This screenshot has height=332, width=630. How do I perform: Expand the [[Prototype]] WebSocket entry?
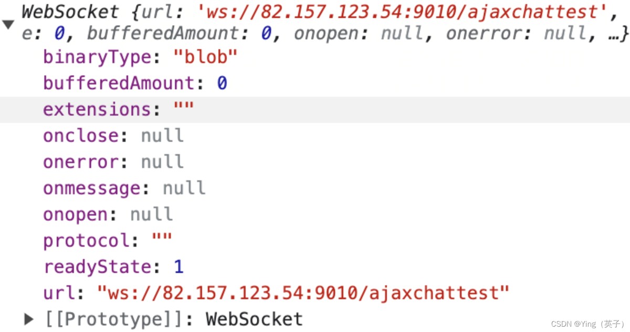[x=29, y=319]
